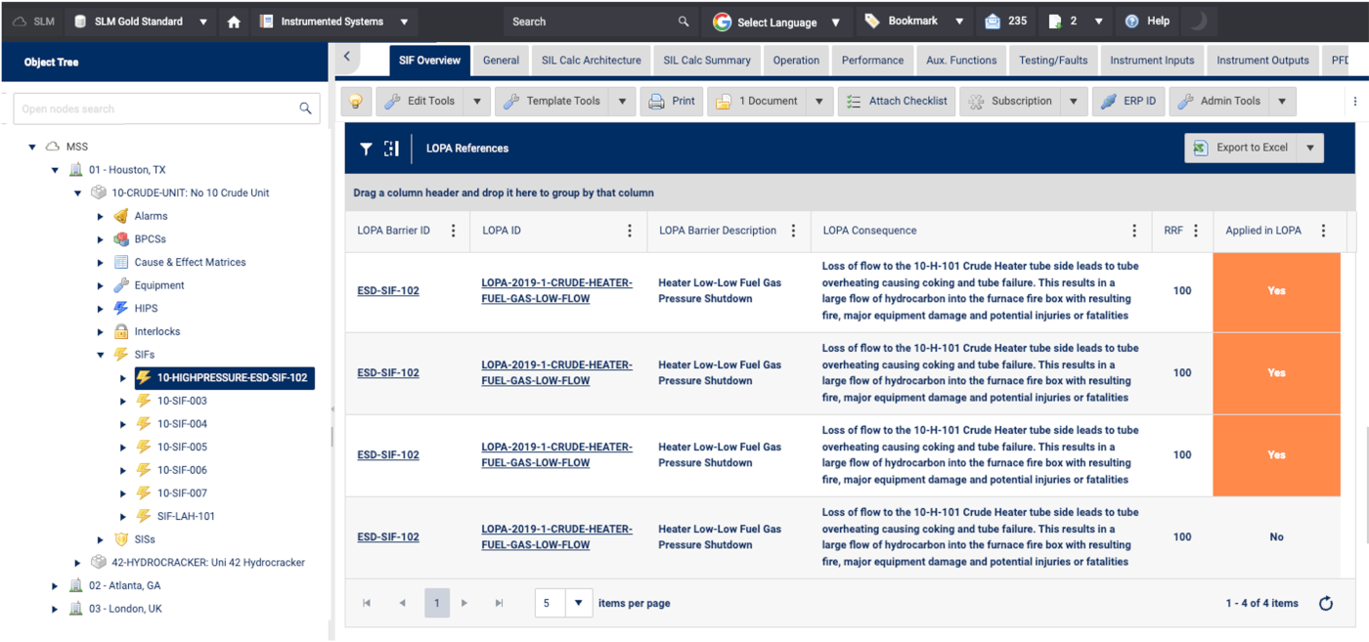
Task: Expand the 10-SIF-003 tree node
Action: [123, 401]
